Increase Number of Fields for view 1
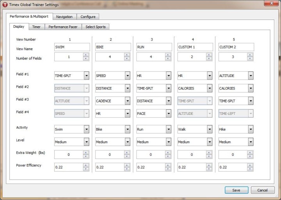 point(86,55)
